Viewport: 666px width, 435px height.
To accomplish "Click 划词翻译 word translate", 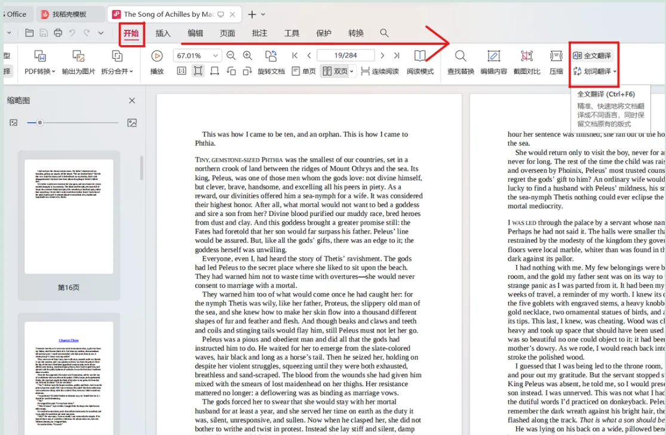I will coord(592,71).
